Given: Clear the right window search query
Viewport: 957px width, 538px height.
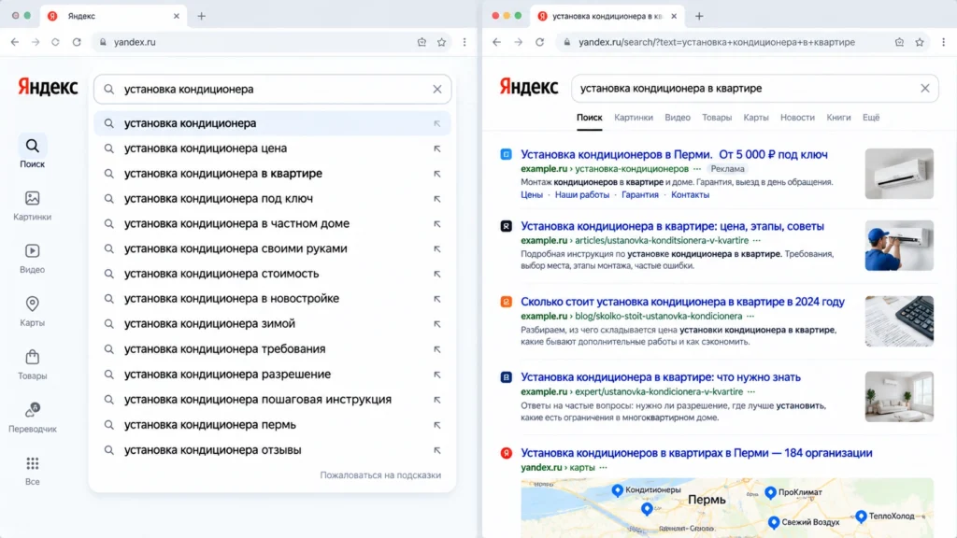Looking at the screenshot, I should [924, 89].
